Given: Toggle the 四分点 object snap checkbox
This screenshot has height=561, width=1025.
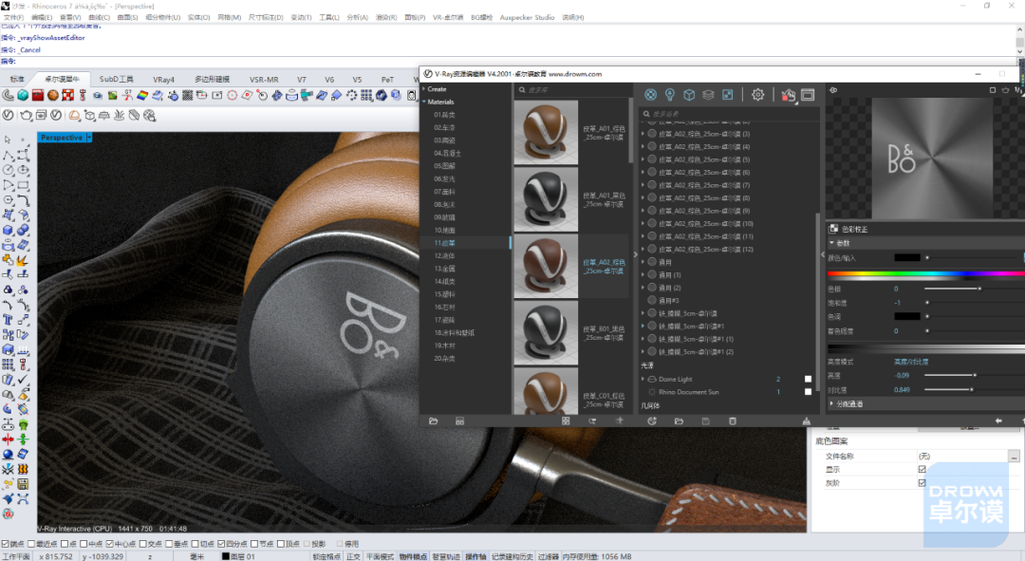Looking at the screenshot, I should click(221, 544).
